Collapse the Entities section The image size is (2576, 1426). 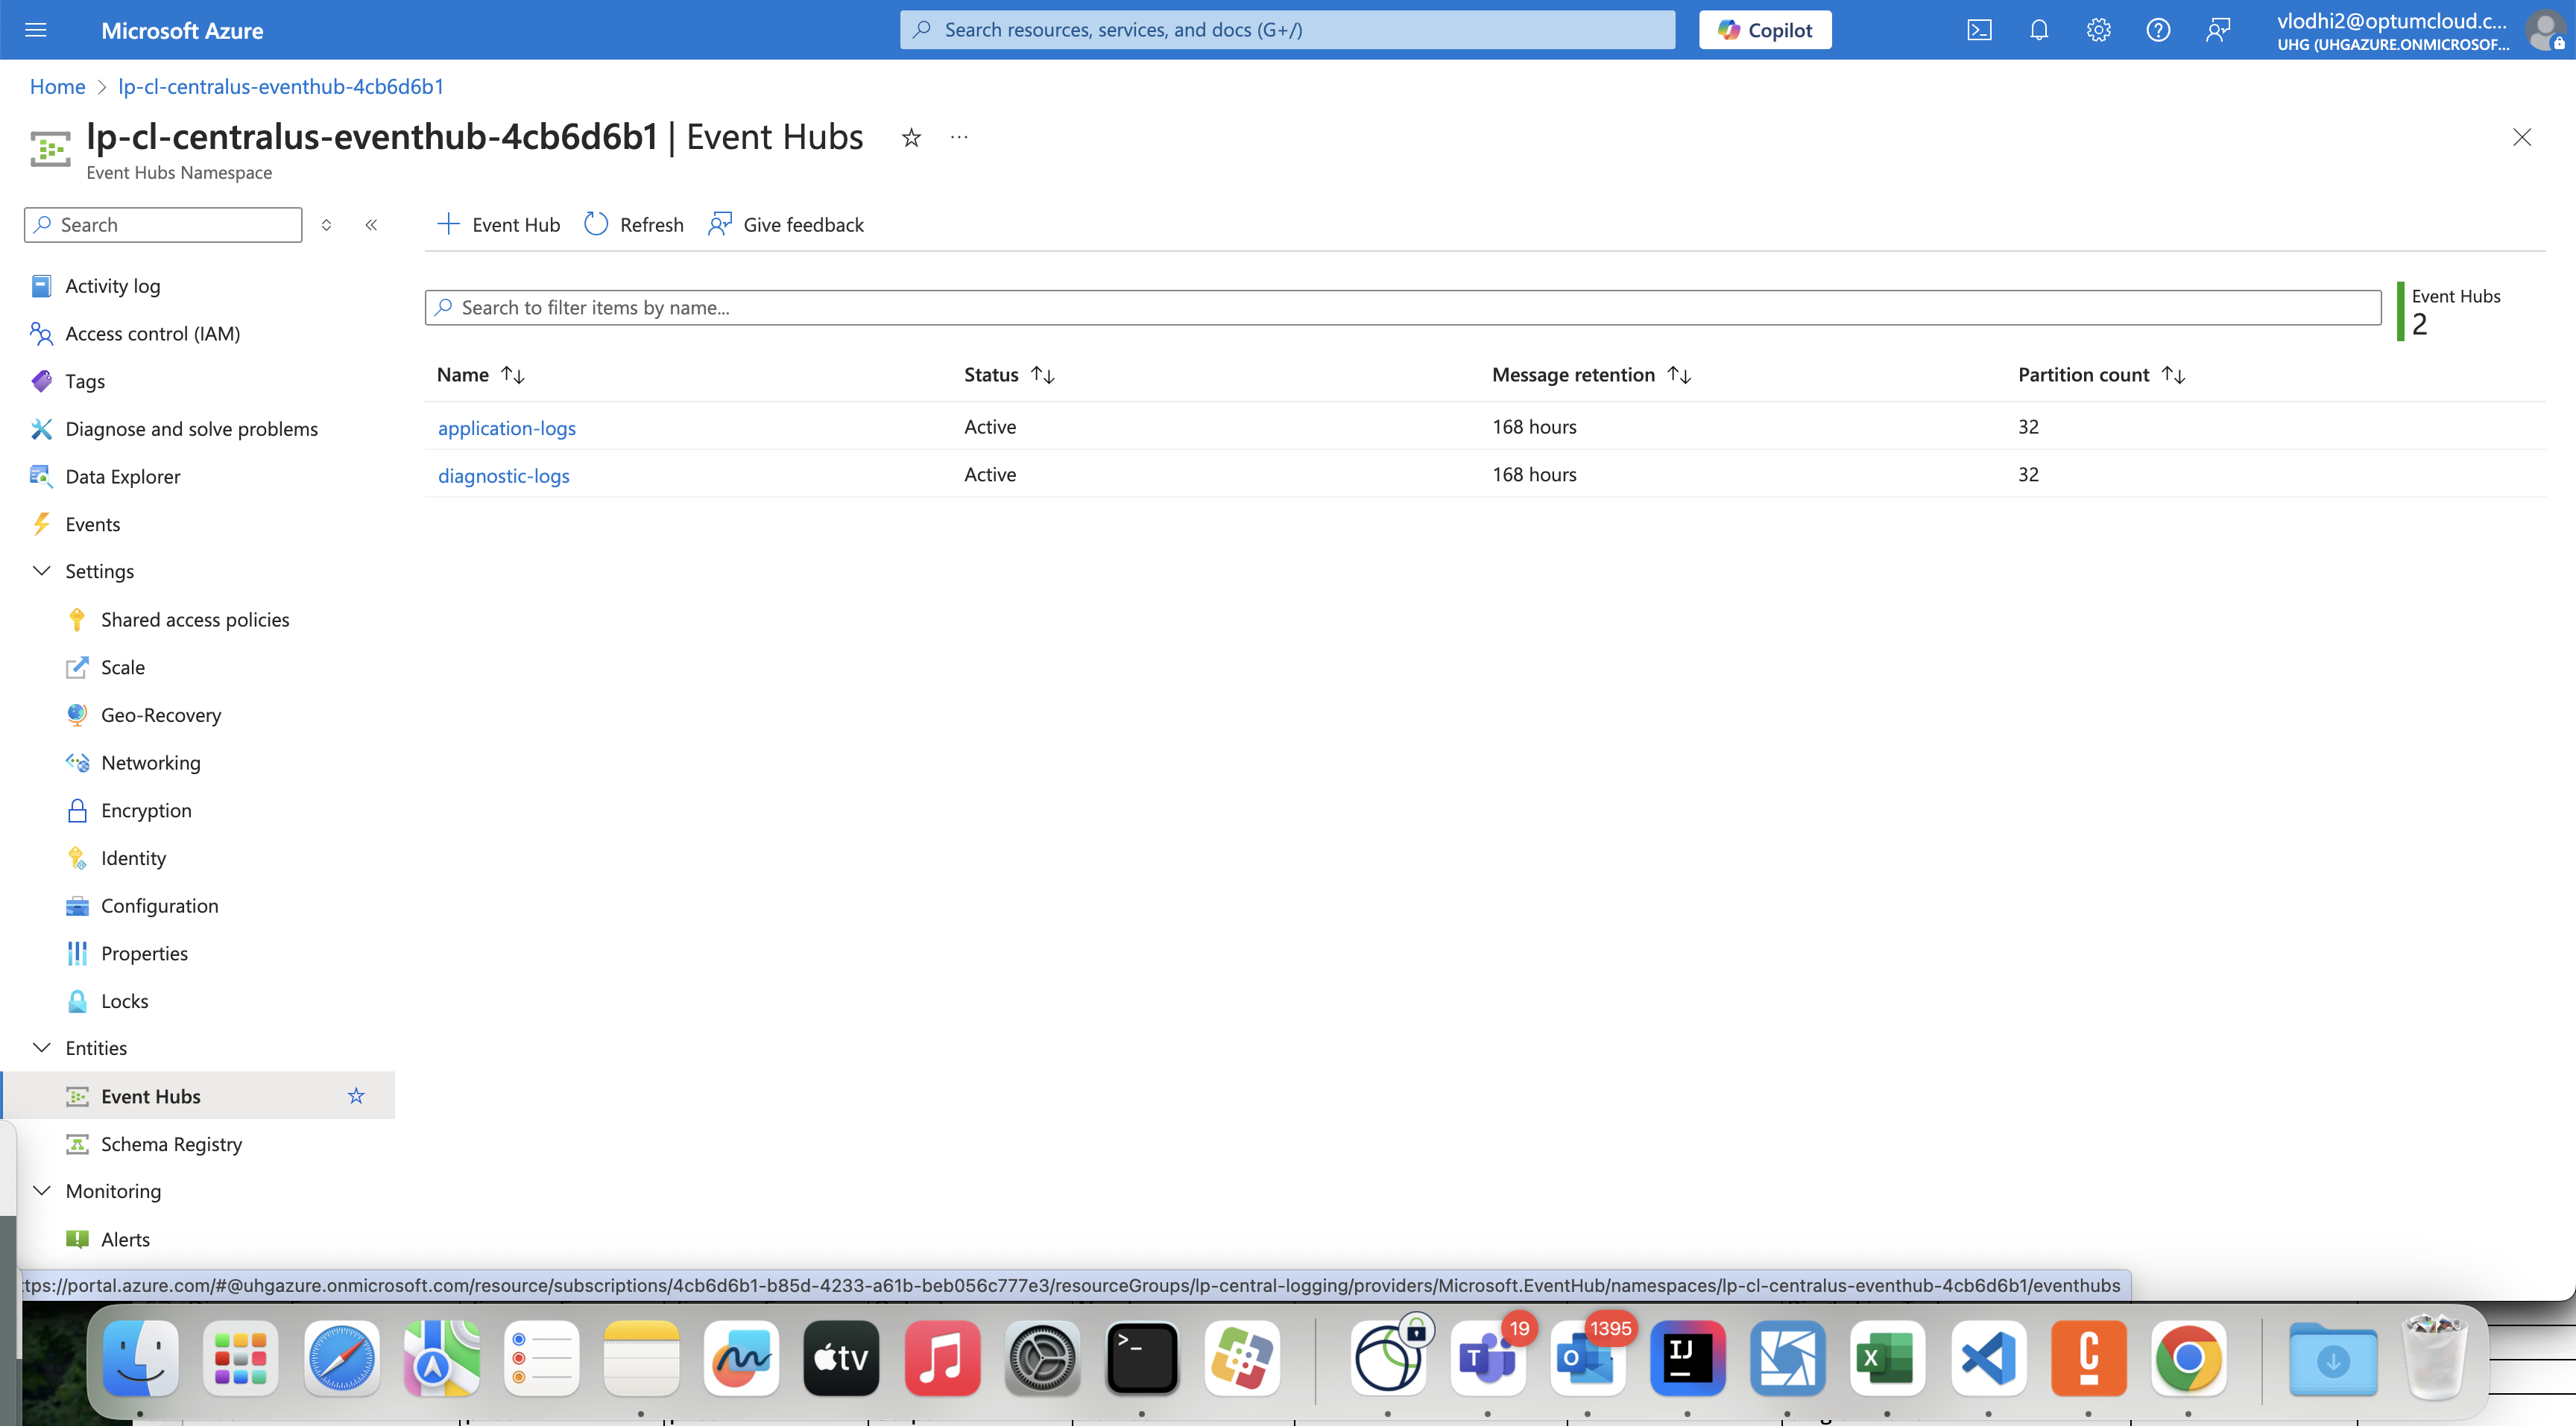point(42,1048)
